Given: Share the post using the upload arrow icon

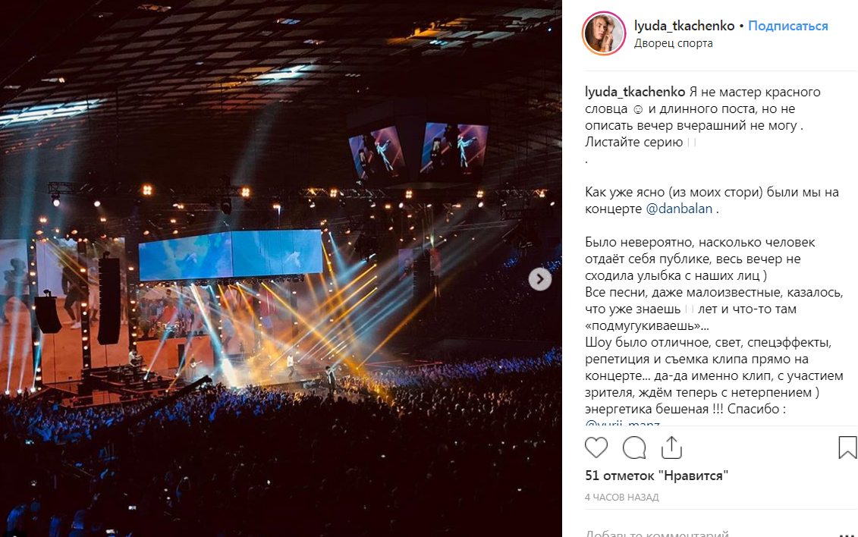Looking at the screenshot, I should click(x=671, y=447).
